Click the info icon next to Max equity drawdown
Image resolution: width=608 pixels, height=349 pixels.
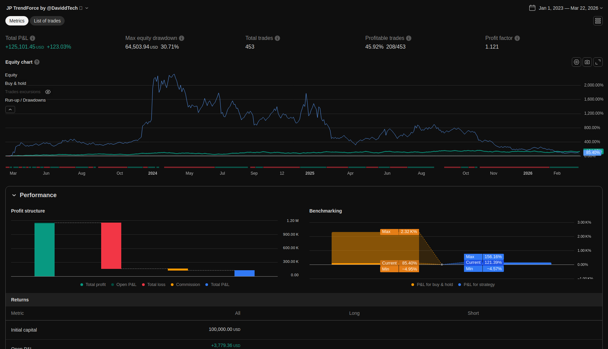[182, 38]
